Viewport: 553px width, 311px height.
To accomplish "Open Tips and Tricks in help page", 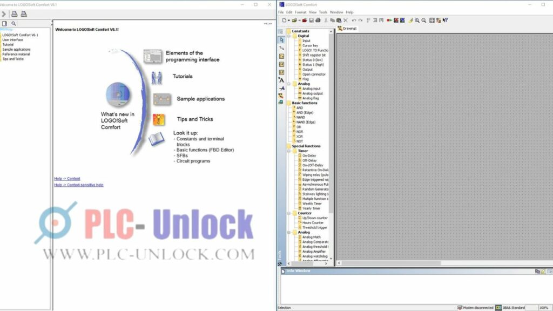I will click(x=195, y=119).
